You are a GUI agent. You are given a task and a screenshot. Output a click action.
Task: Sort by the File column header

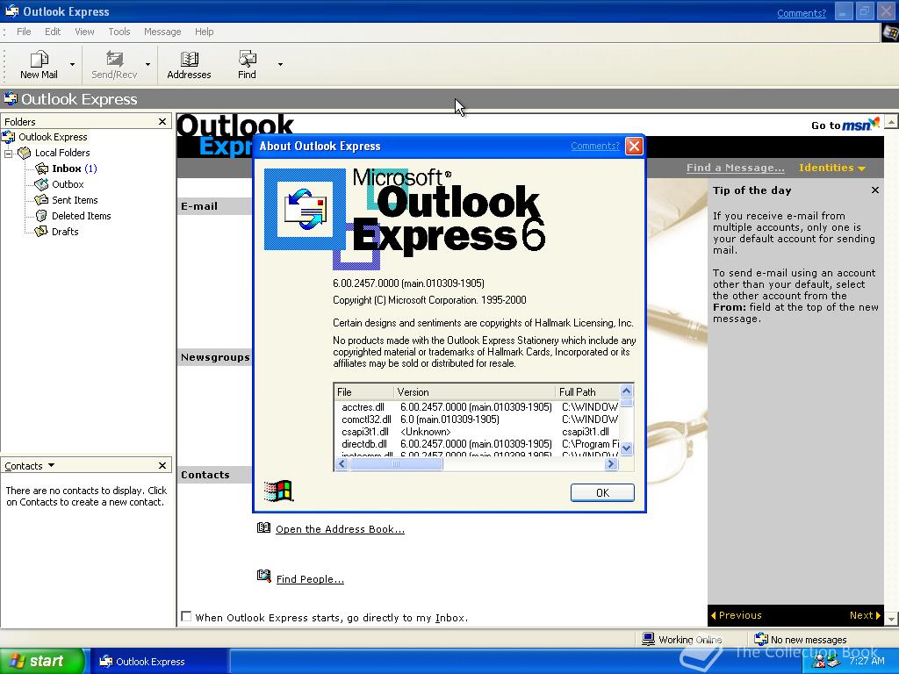[x=364, y=392]
